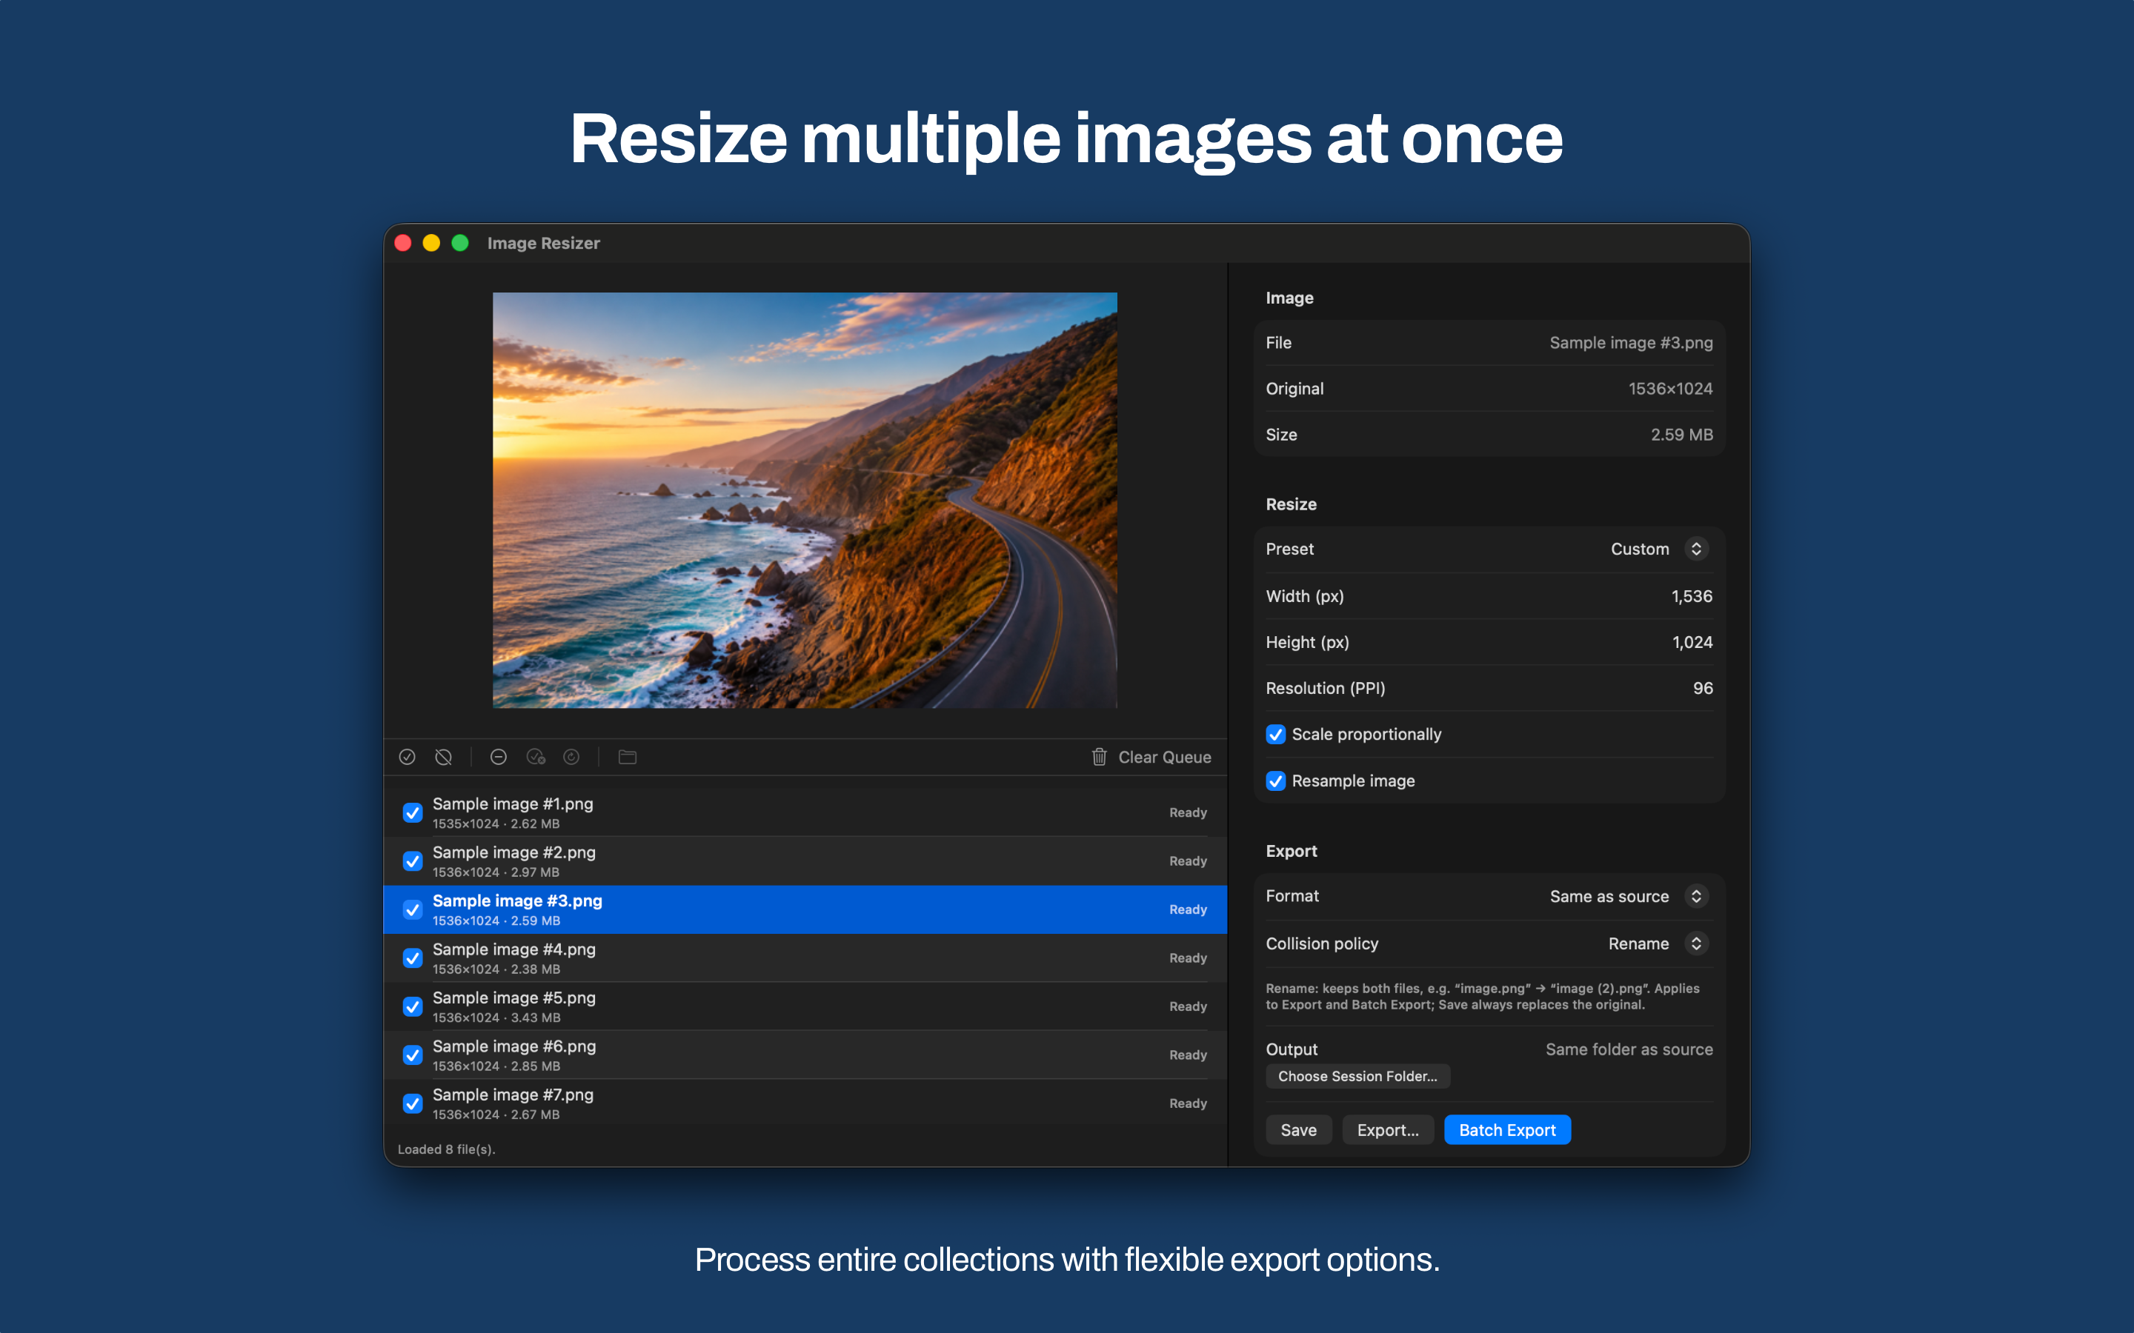Click the select-all checkmark circle icon
2134x1333 pixels.
408,758
